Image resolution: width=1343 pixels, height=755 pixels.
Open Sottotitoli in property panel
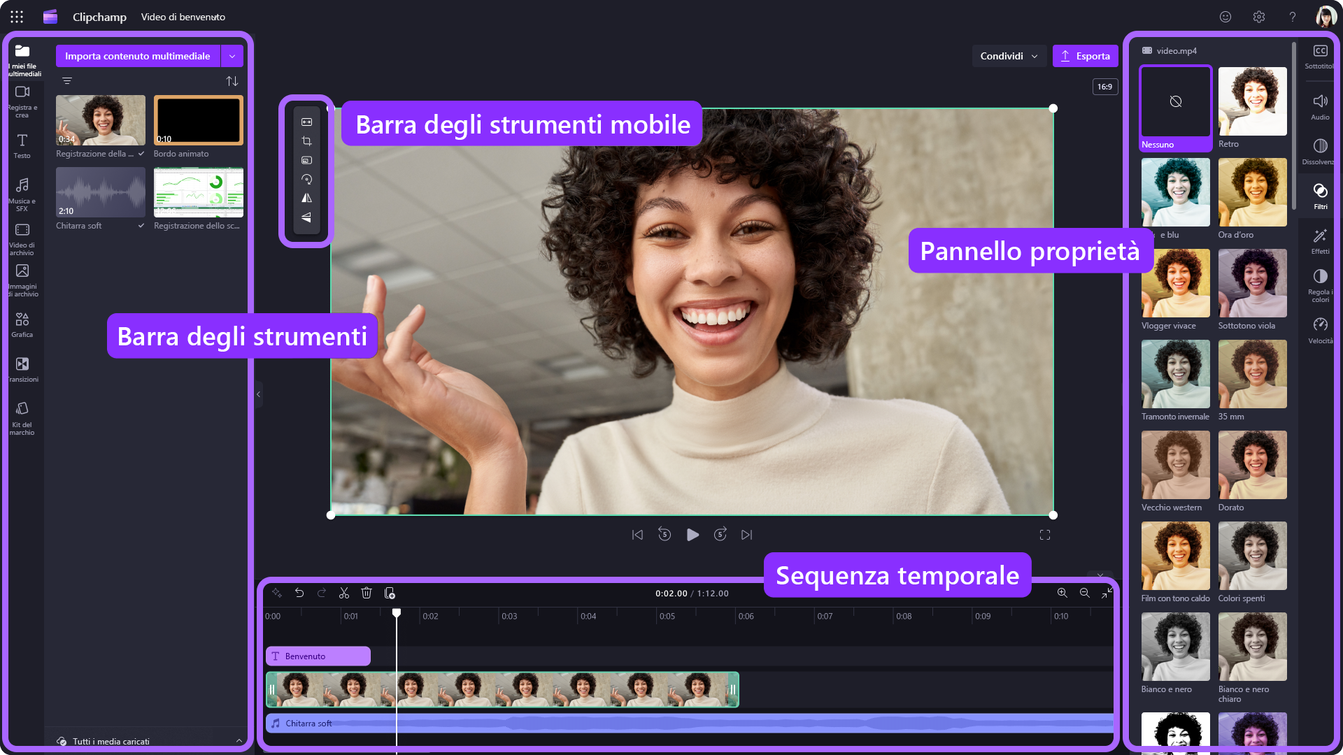(x=1320, y=57)
